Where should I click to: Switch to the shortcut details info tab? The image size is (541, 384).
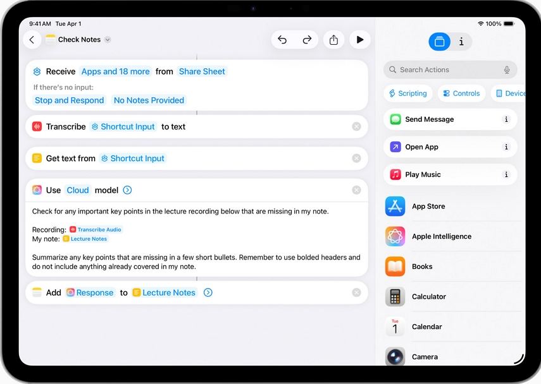pos(461,42)
